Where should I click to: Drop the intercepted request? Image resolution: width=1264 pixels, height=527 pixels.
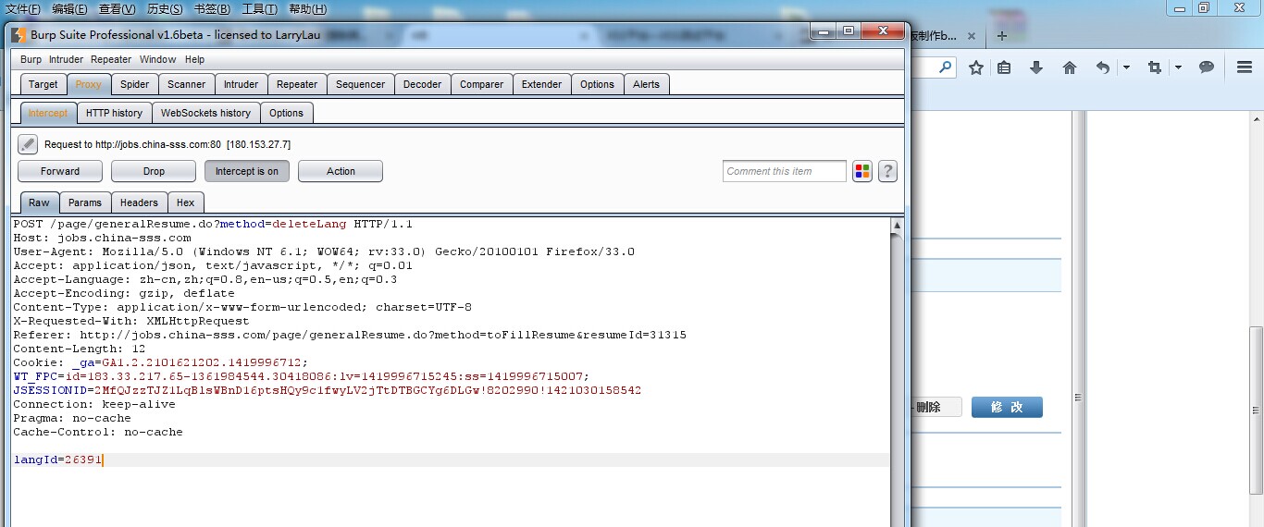(154, 171)
